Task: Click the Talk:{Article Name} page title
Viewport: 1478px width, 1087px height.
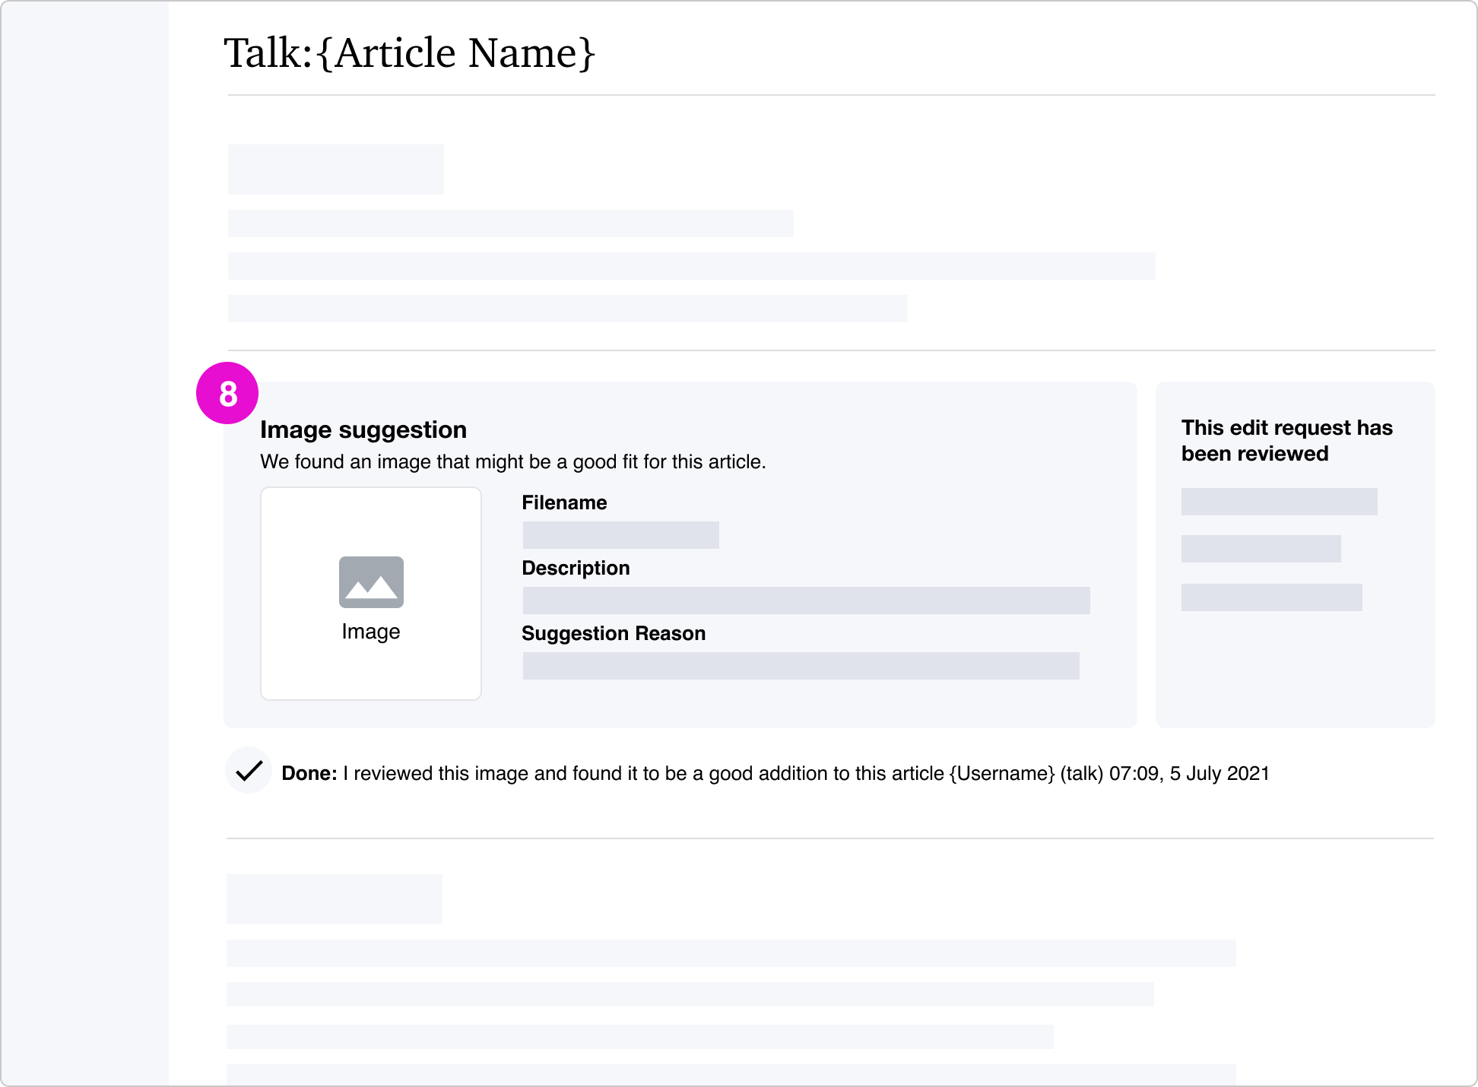Action: [x=409, y=52]
